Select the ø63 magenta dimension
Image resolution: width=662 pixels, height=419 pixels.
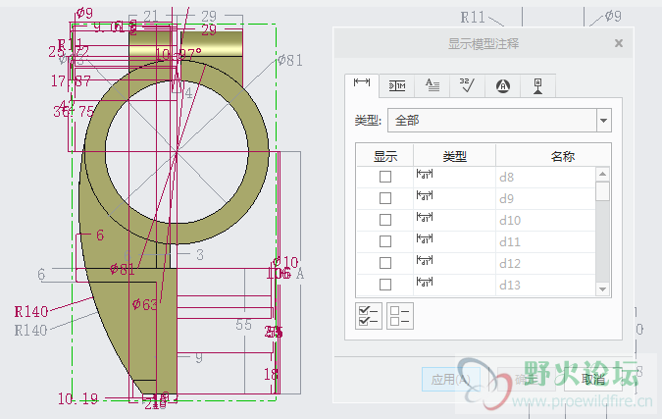tap(144, 303)
